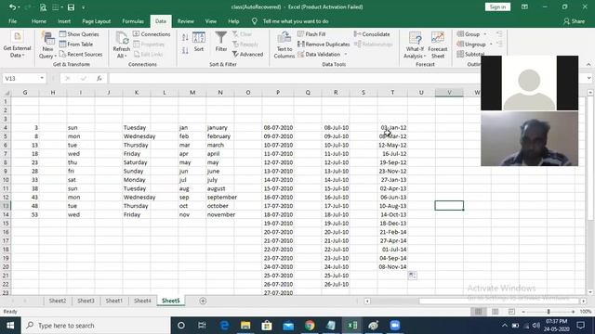Open Windows Start menu

tap(10, 326)
